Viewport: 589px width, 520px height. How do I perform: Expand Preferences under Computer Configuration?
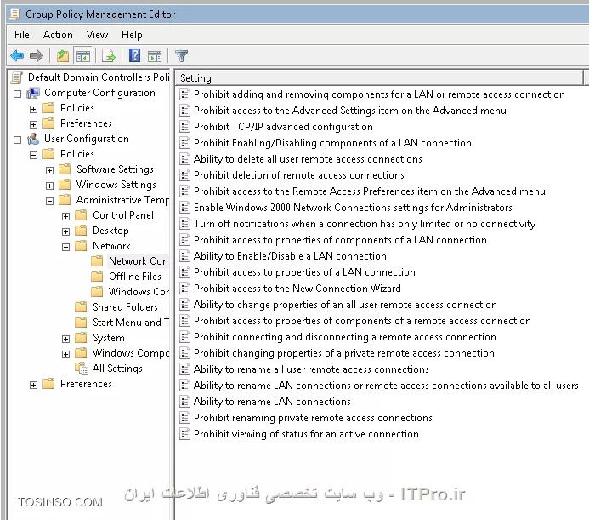33,124
